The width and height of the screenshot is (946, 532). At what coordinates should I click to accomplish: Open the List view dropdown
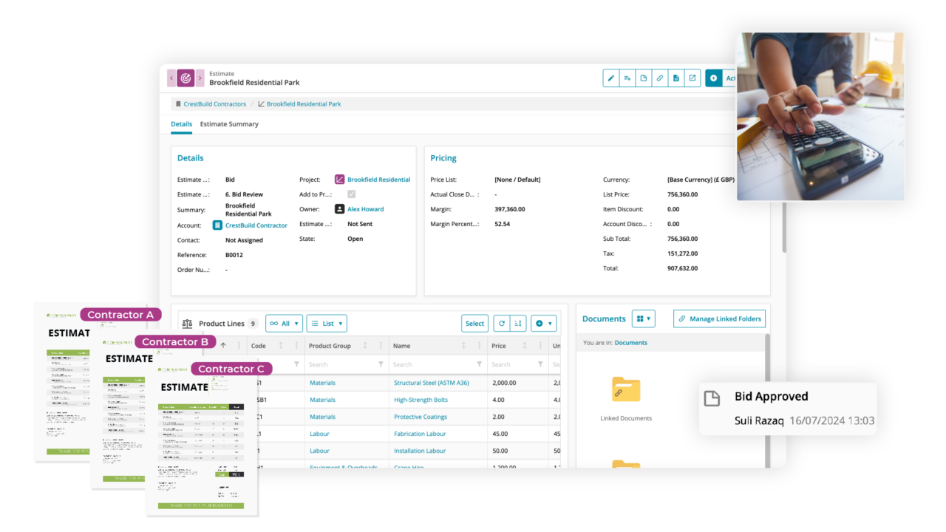327,324
